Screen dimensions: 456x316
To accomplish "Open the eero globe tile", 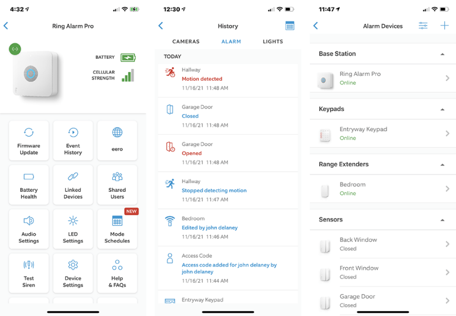I will (x=117, y=141).
